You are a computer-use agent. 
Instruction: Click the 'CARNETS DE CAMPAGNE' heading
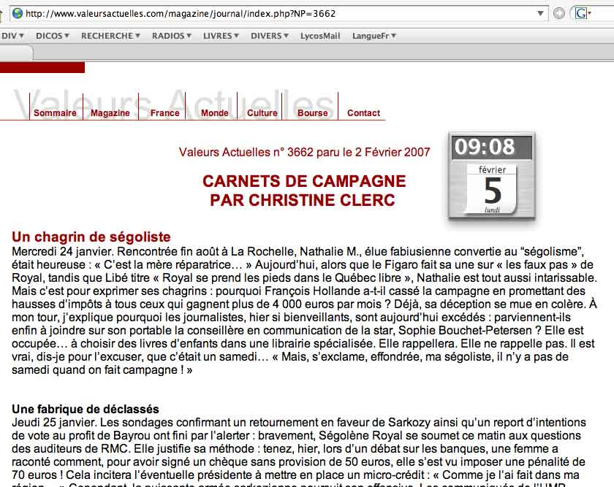(304, 181)
